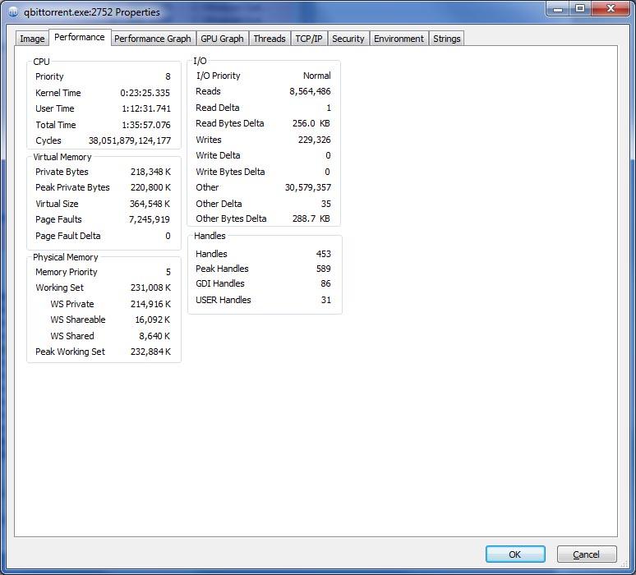Click the Other Bytes Delta value 288.7 KB
The image size is (636, 575).
pyautogui.click(x=311, y=219)
